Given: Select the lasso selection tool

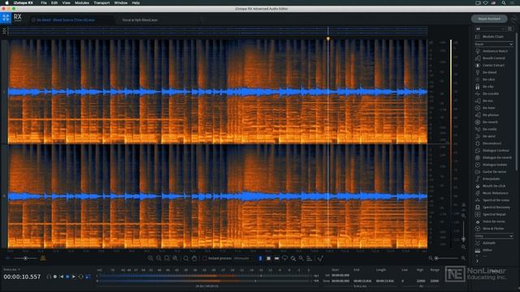Looking at the screenshot, I should tap(285, 258).
